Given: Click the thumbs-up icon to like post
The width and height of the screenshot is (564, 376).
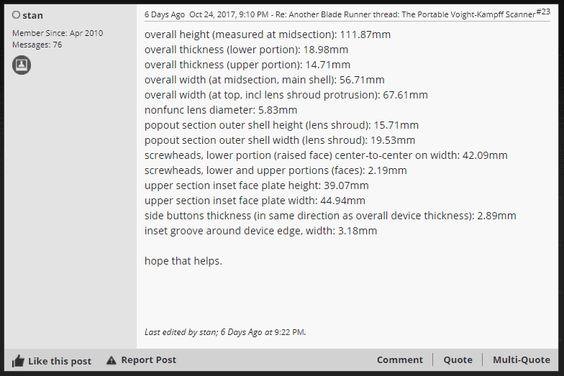Looking at the screenshot, I should [x=18, y=361].
